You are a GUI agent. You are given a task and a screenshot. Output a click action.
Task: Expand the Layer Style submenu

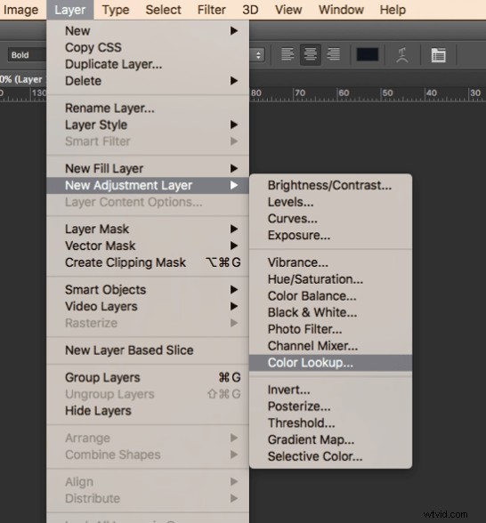click(148, 125)
